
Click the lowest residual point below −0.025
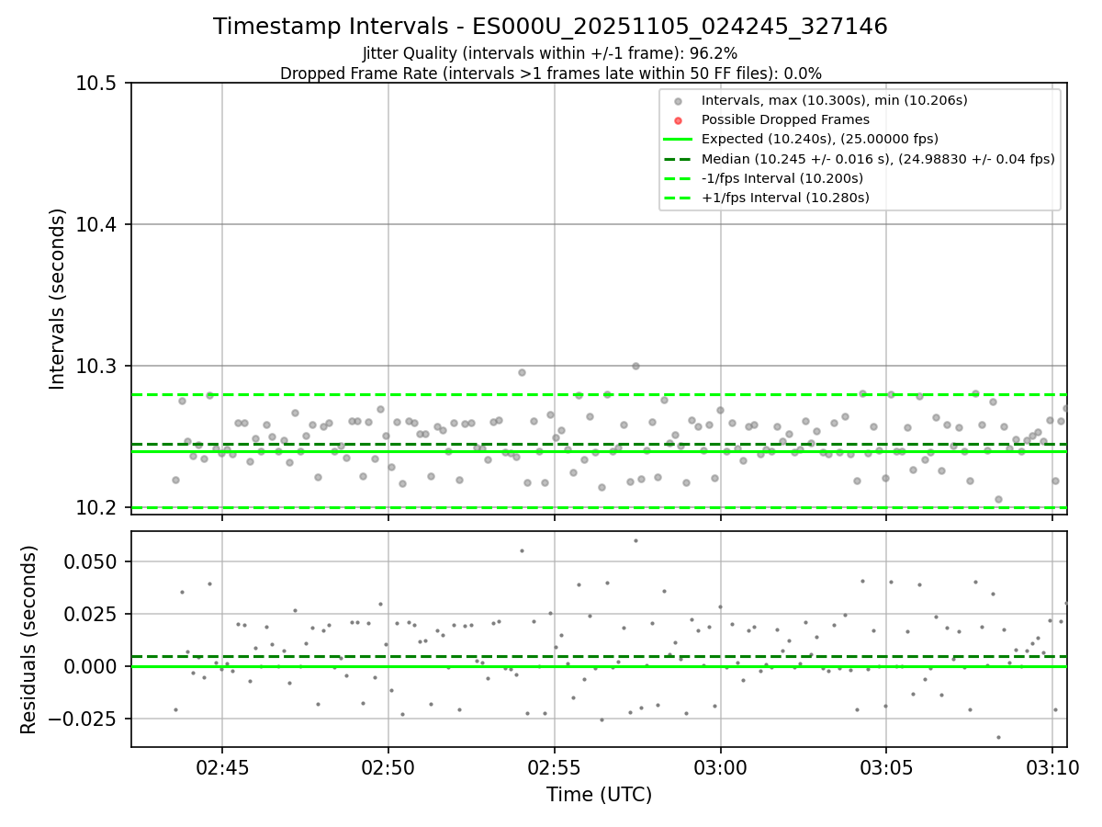click(x=998, y=737)
